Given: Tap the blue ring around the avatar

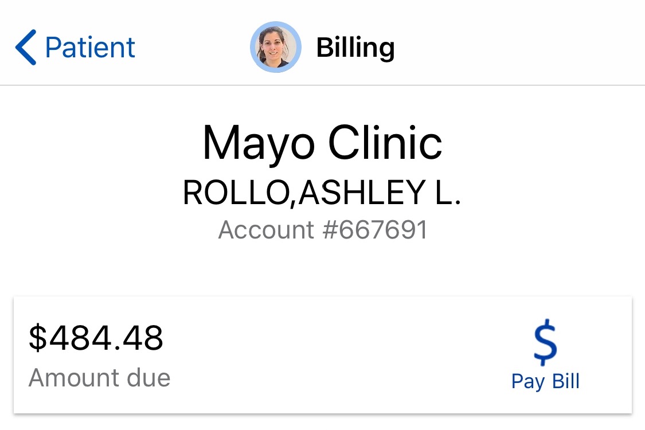Looking at the screenshot, I should point(253,48).
